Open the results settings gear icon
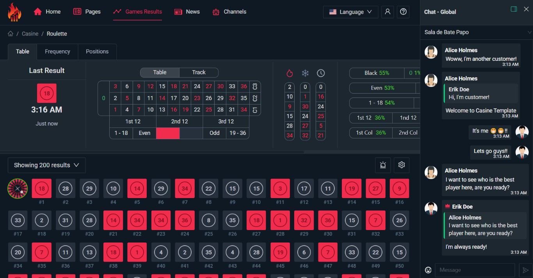 pos(402,165)
